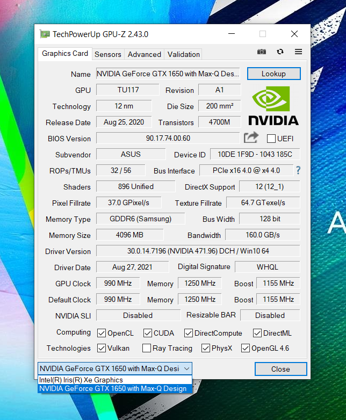This screenshot has height=420, width=346.
Task: Toggle the PhysX checkbox
Action: click(206, 348)
